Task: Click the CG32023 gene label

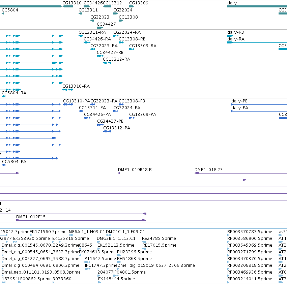Action: point(100,17)
